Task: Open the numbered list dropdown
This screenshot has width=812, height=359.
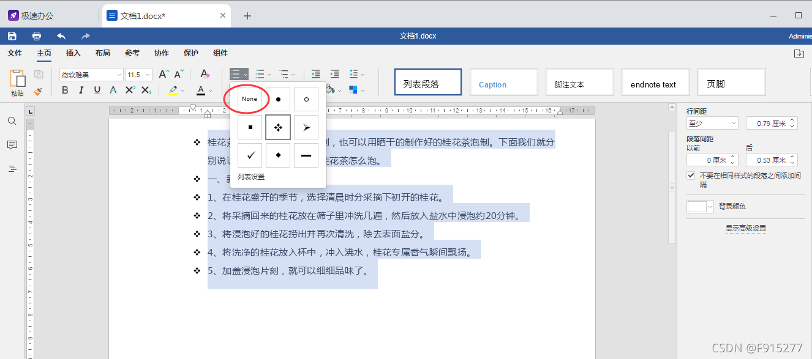Action: pyautogui.click(x=268, y=75)
